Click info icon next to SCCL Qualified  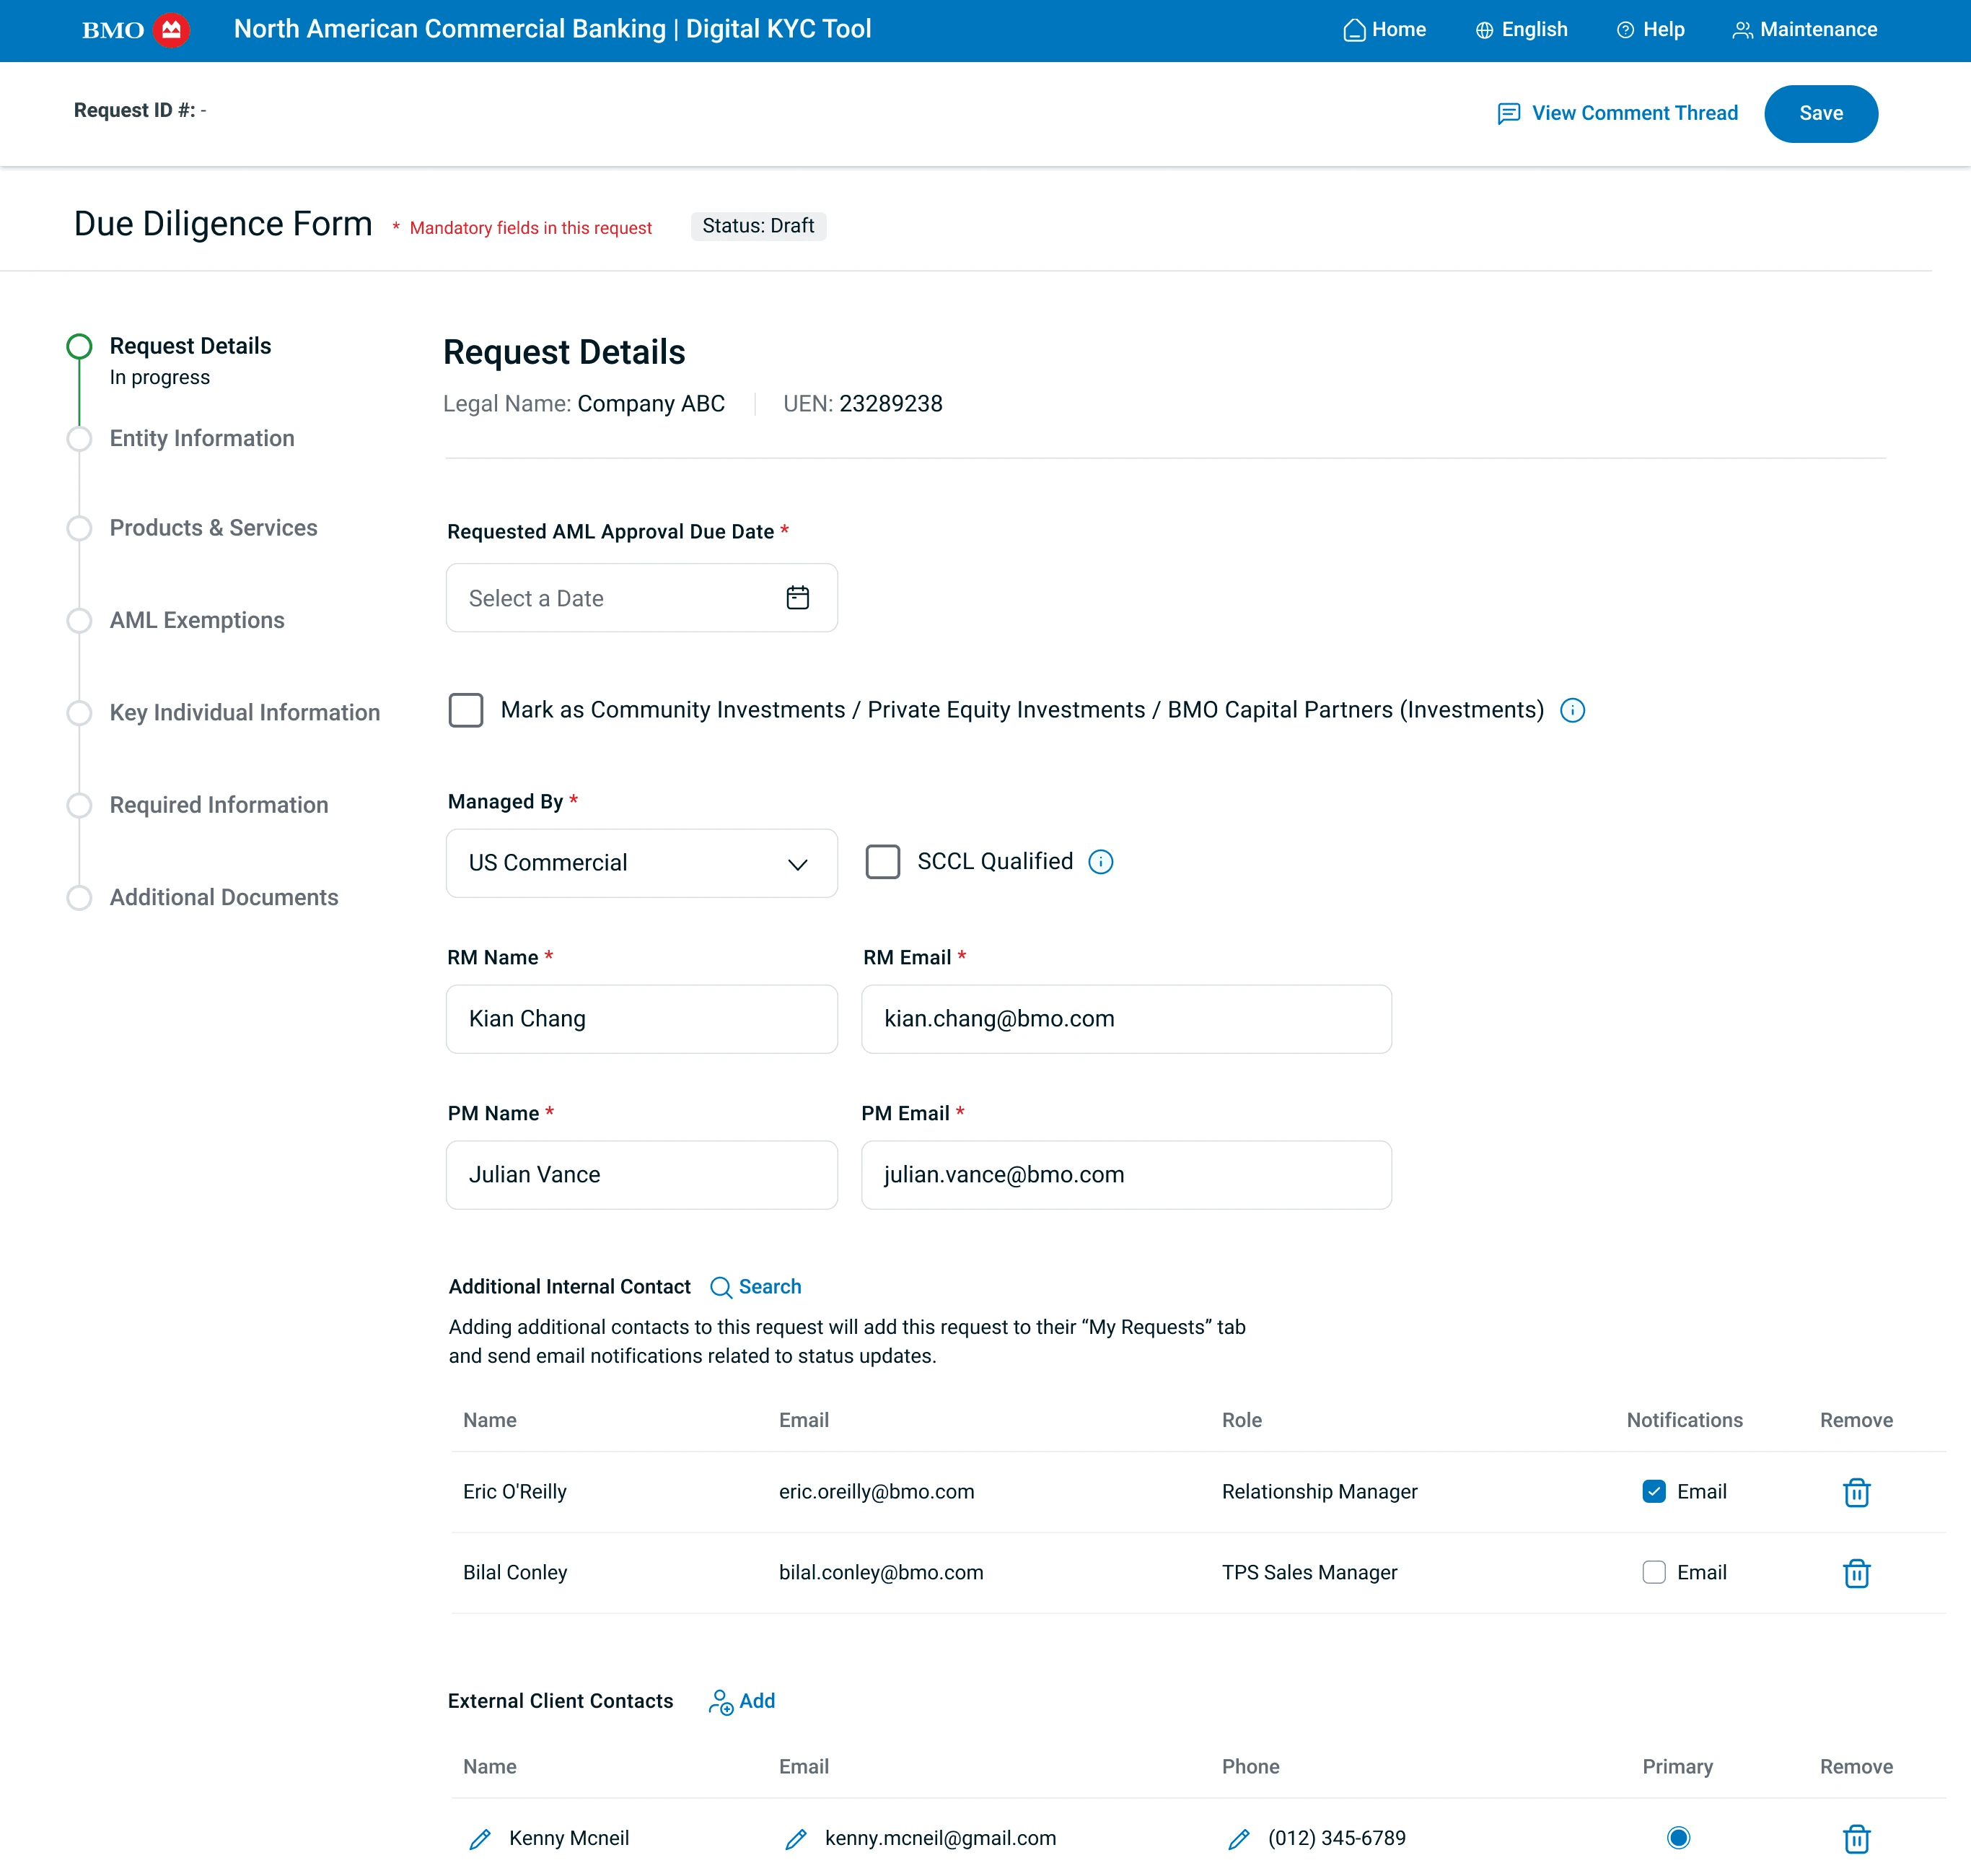(x=1099, y=862)
